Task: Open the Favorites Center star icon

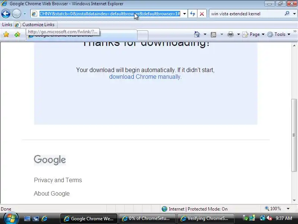Action: click(6, 34)
